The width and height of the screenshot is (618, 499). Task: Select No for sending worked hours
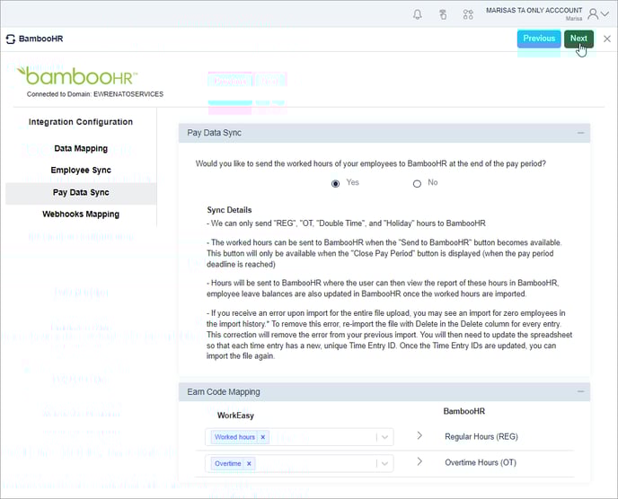click(417, 183)
